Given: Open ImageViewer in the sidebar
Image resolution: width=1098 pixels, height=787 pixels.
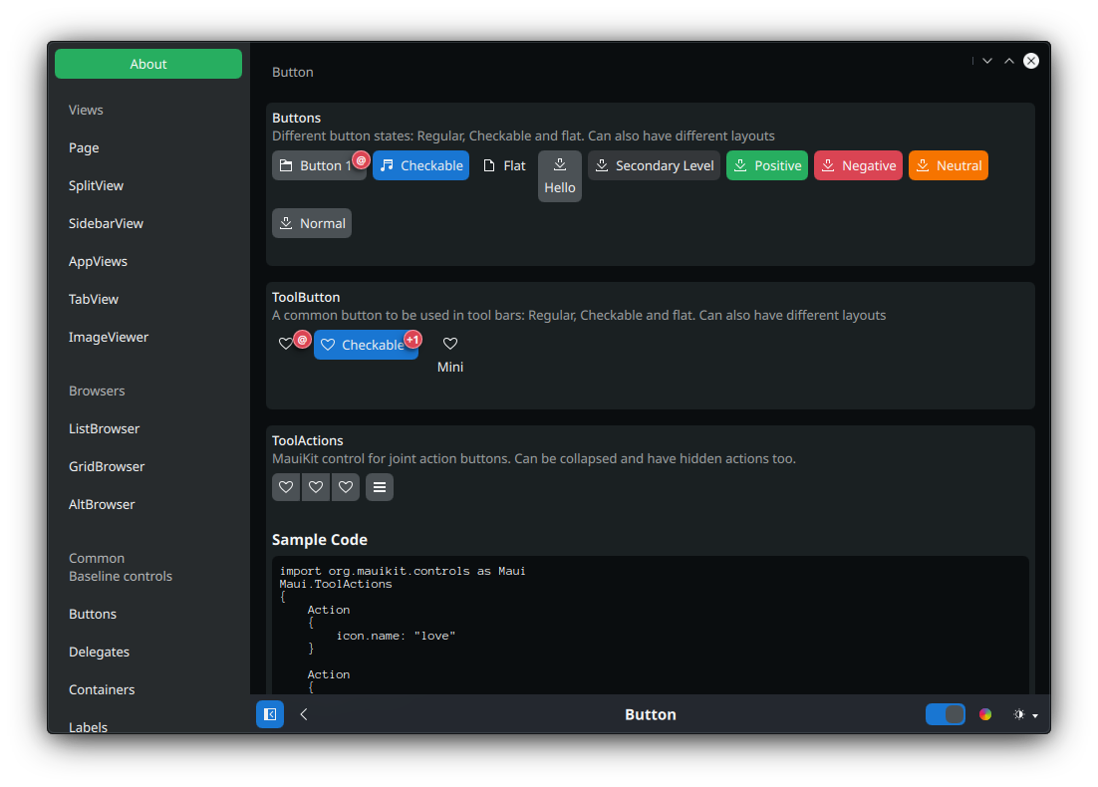Looking at the screenshot, I should 148,337.
